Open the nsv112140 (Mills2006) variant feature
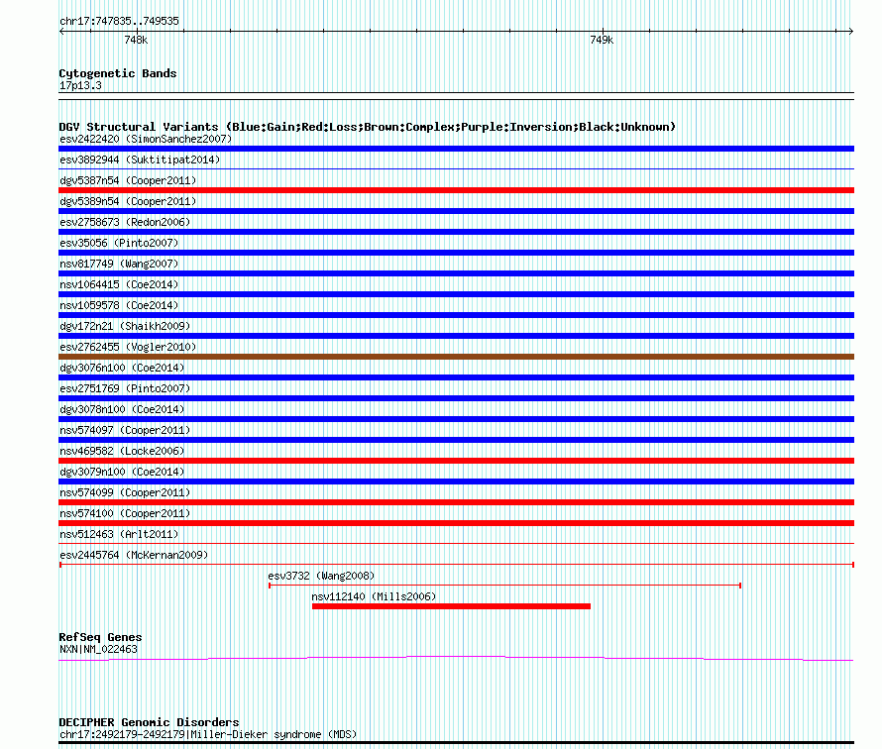The width and height of the screenshot is (882, 749). [x=451, y=606]
